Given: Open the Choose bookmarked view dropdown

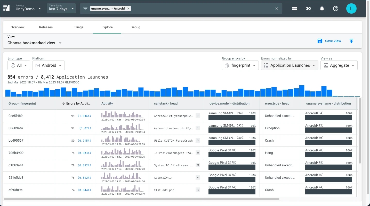Looking at the screenshot, I should click(x=34, y=43).
